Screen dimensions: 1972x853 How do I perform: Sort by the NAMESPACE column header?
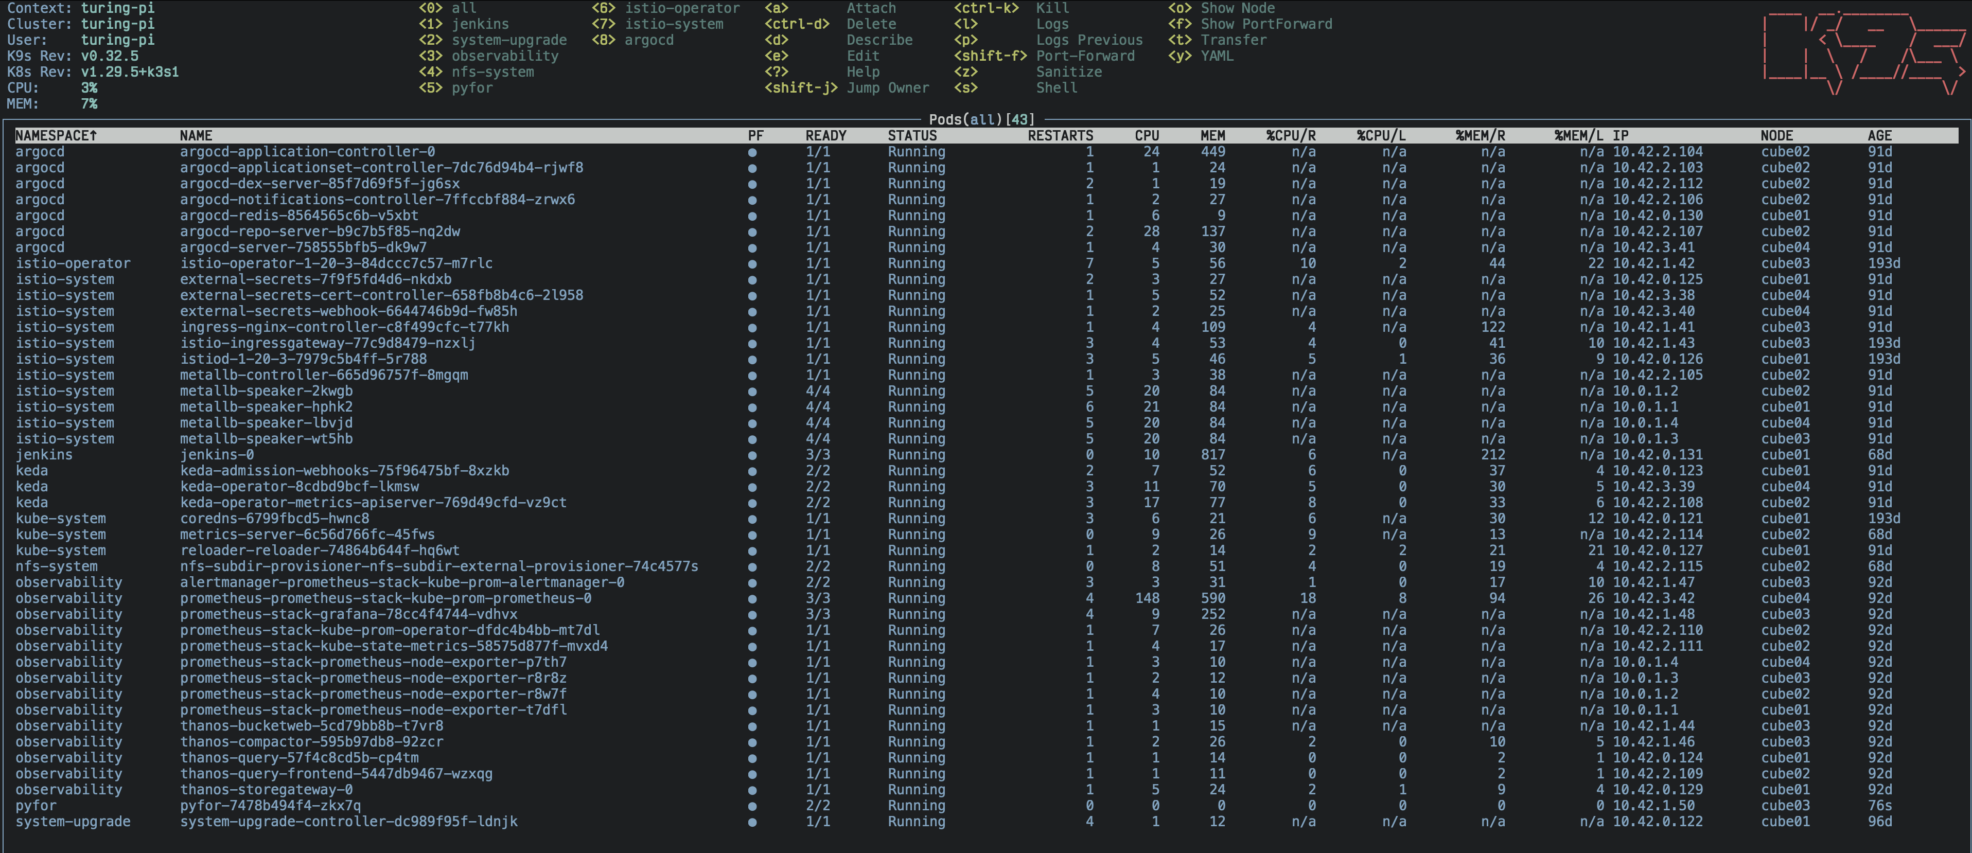57,135
